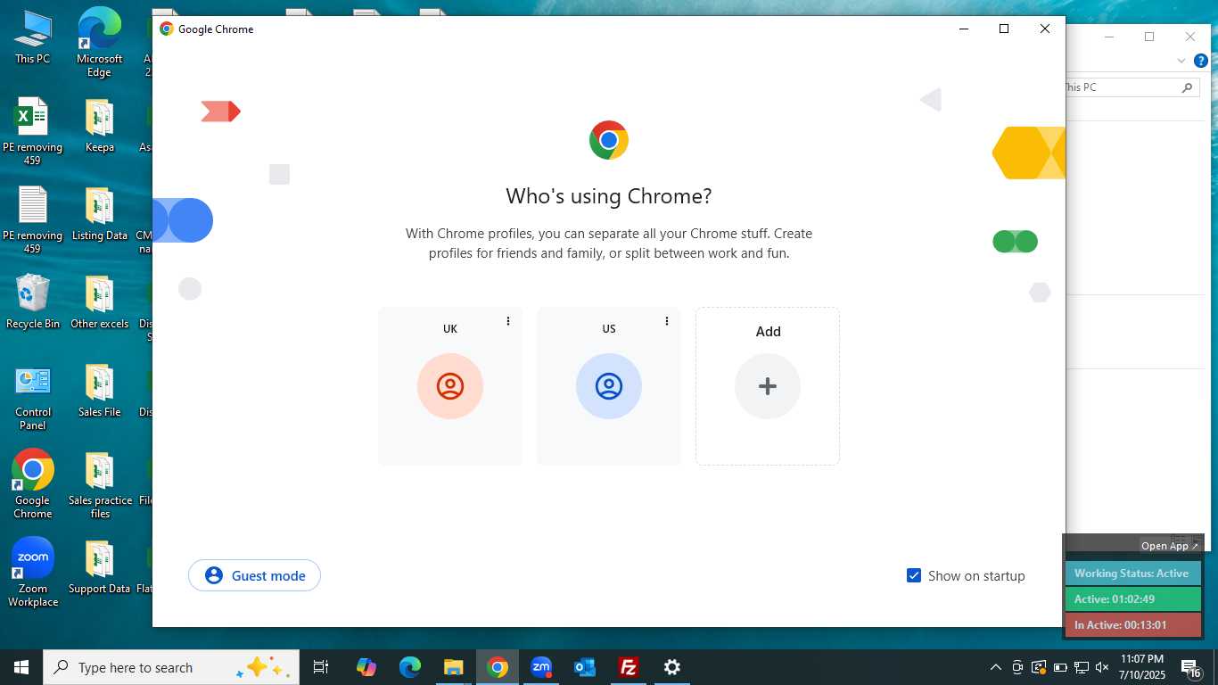The height and width of the screenshot is (685, 1218).
Task: Maximize the File Explorer window
Action: [x=1149, y=37]
